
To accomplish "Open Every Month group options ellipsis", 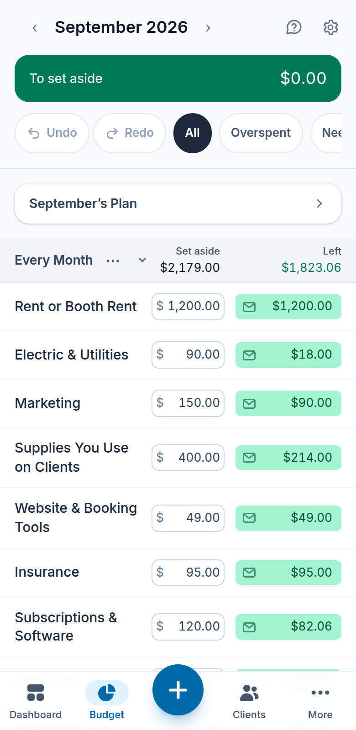I will coord(113,261).
